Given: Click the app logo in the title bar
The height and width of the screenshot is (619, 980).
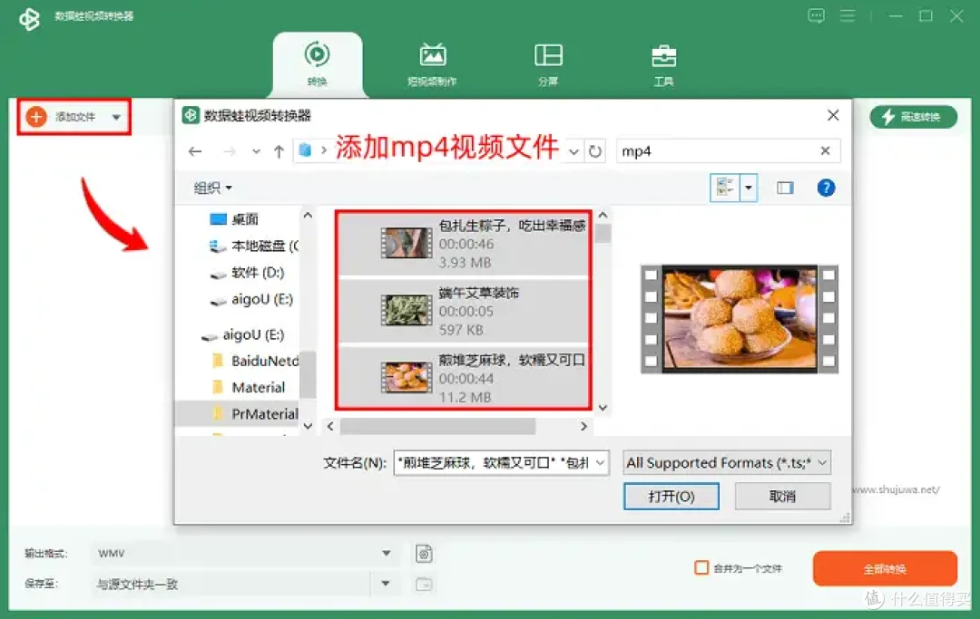Looking at the screenshot, I should pyautogui.click(x=29, y=19).
